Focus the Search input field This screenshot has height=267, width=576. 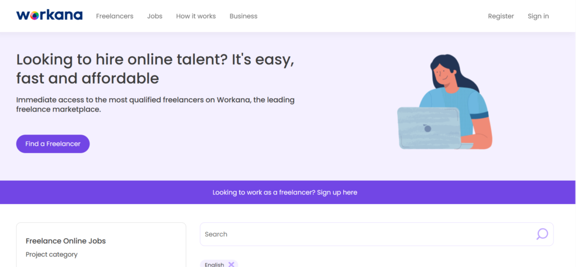click(x=376, y=234)
